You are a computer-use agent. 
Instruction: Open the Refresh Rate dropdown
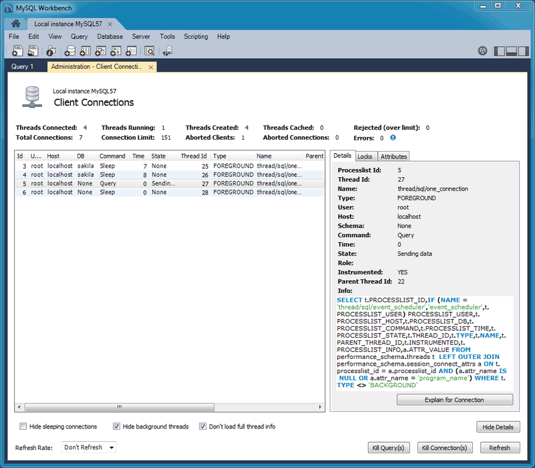click(x=89, y=447)
